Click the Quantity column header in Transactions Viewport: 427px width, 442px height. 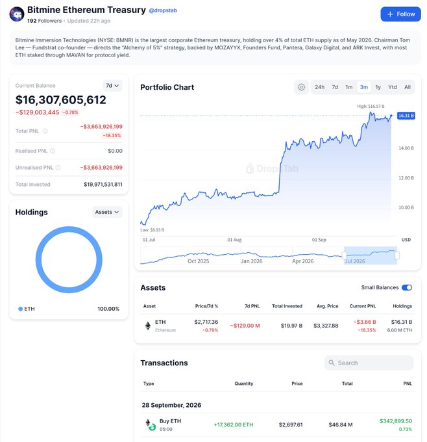tap(244, 383)
